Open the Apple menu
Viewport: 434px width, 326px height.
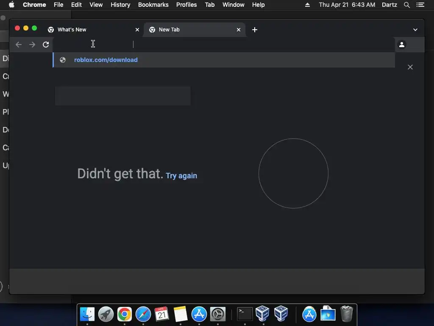tap(11, 5)
